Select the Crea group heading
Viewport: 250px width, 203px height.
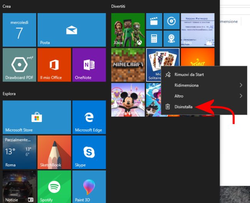pyautogui.click(x=7, y=7)
